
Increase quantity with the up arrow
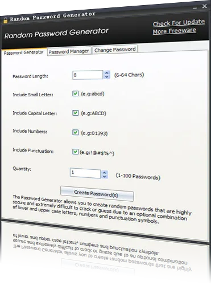pyautogui.click(x=104, y=173)
